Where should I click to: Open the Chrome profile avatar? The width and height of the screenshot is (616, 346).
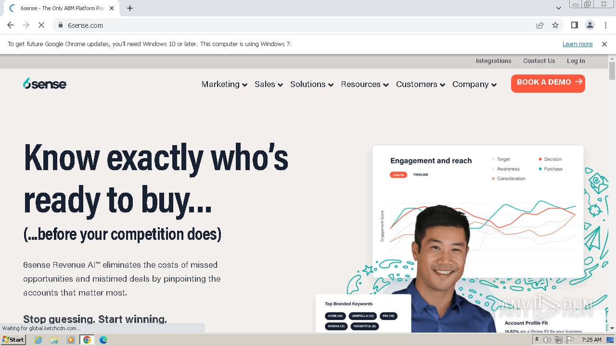click(590, 25)
